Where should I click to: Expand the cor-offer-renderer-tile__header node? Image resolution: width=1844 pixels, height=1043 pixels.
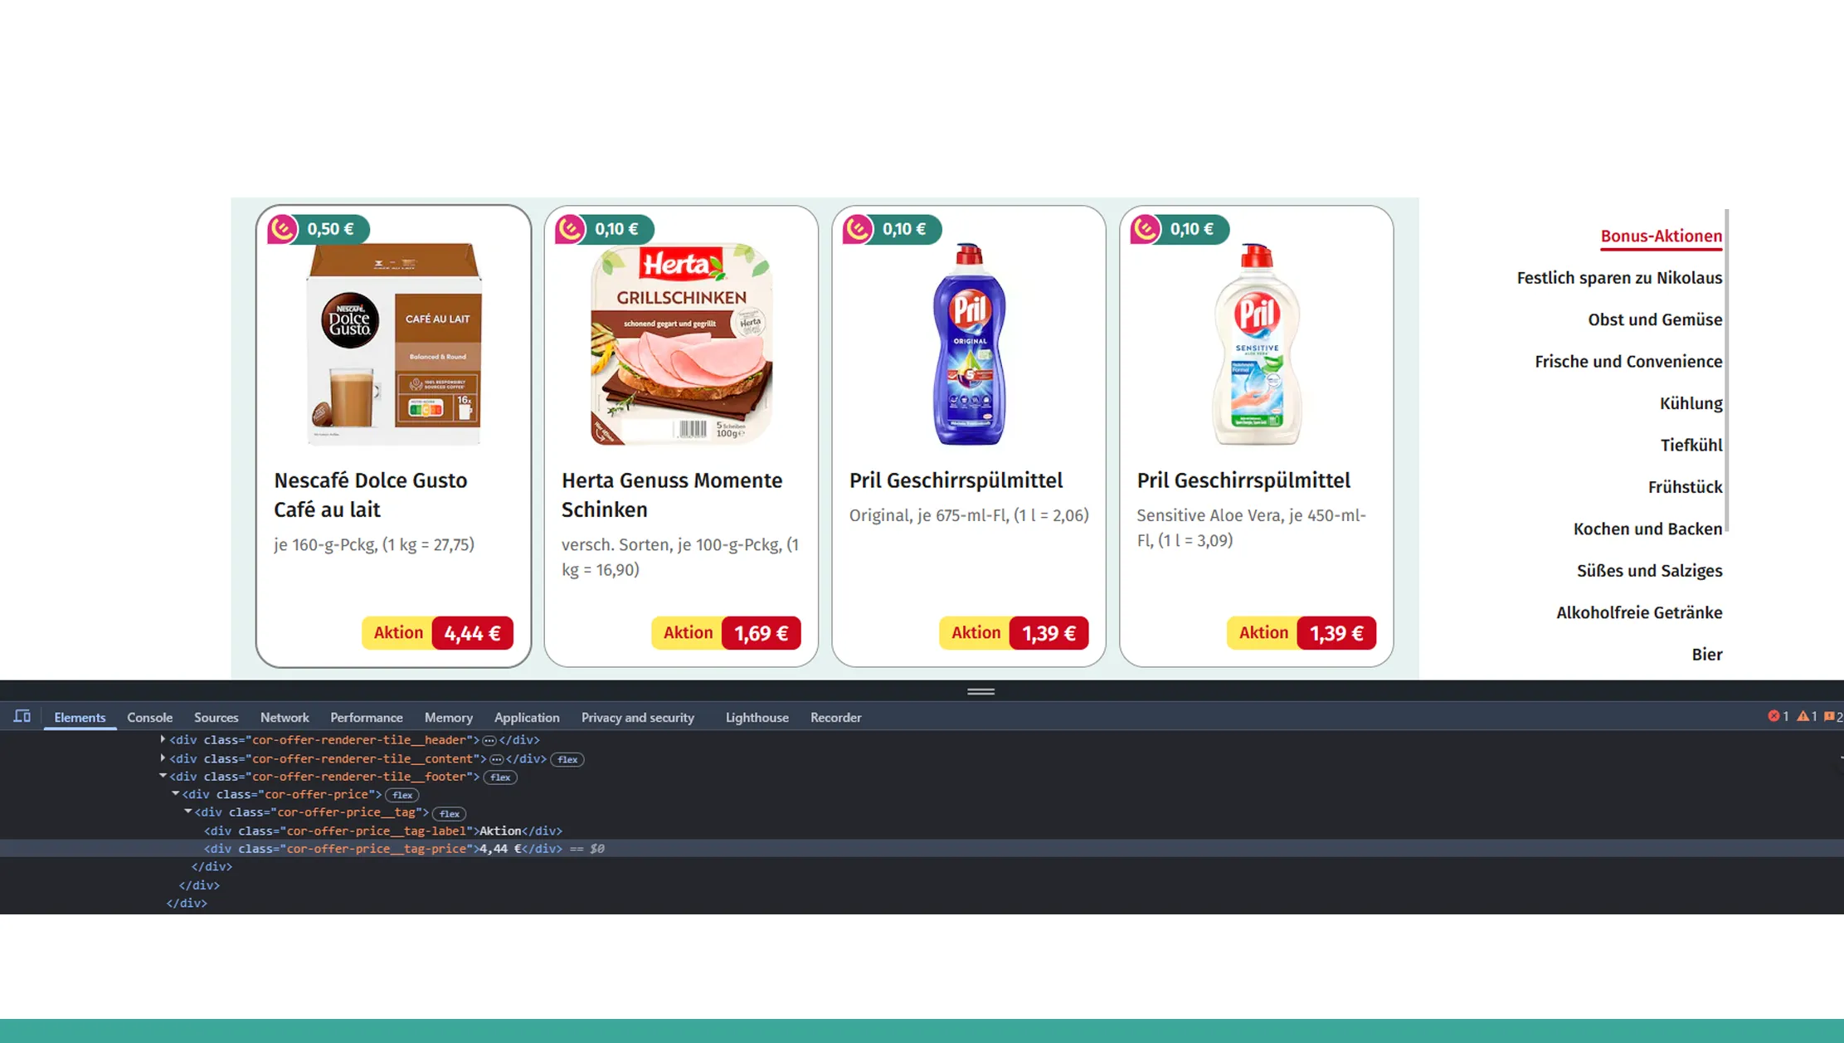click(x=161, y=739)
